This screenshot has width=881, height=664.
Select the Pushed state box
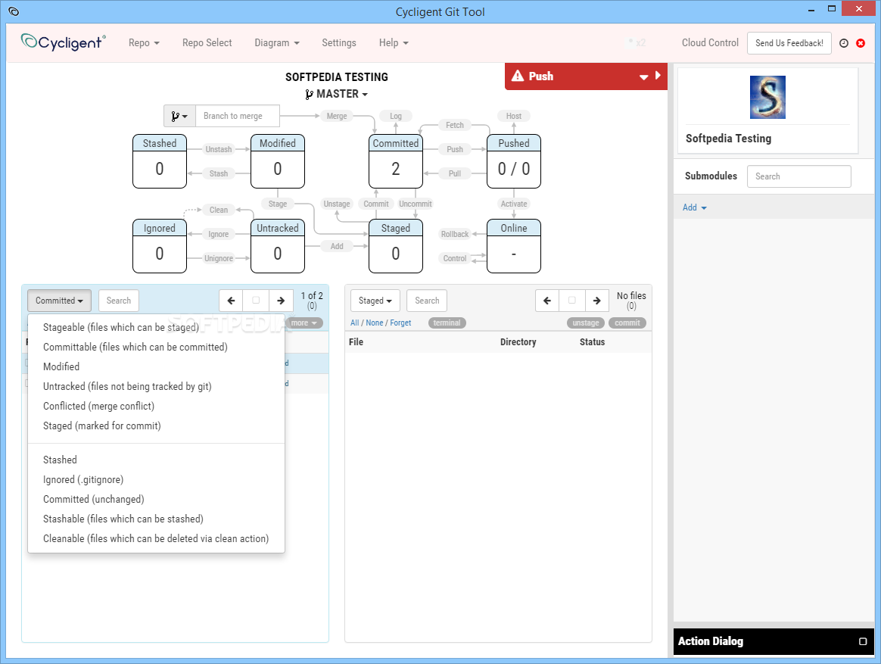pyautogui.click(x=514, y=161)
